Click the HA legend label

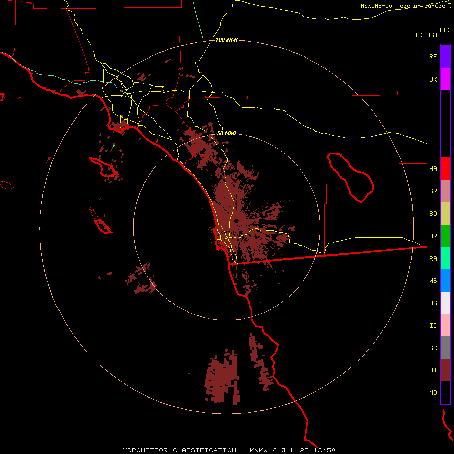pos(433,168)
